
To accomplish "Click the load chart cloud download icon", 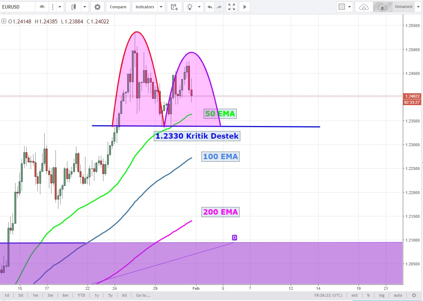I will [364, 7].
